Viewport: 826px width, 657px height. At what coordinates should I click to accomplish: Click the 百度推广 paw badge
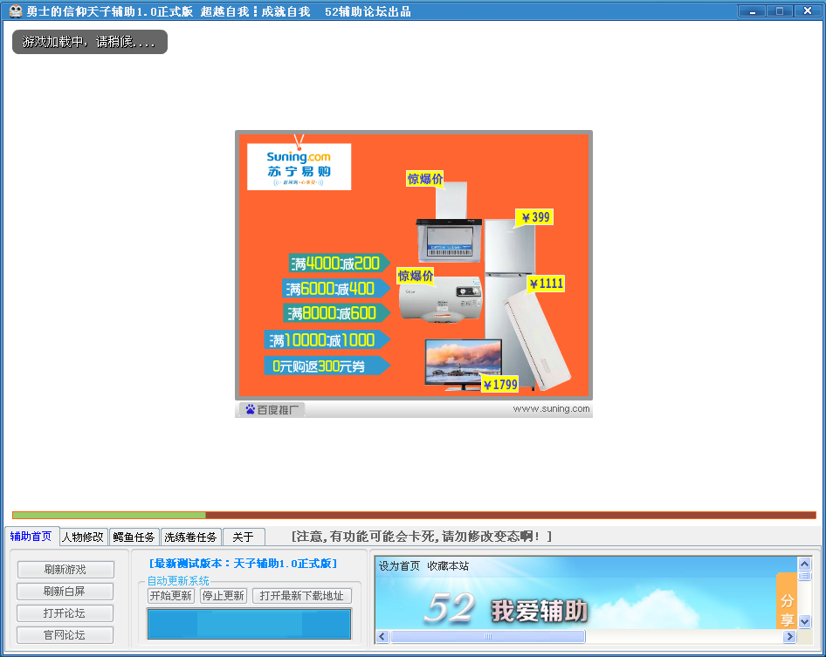pos(272,409)
